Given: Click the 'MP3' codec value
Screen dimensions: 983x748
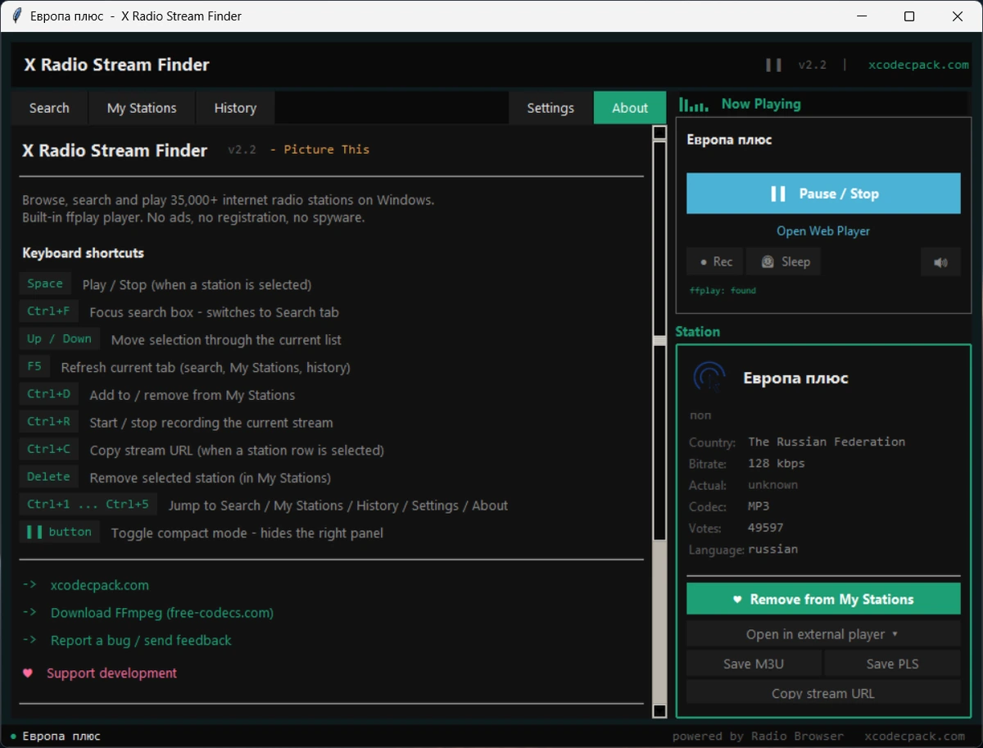Looking at the screenshot, I should point(759,506).
